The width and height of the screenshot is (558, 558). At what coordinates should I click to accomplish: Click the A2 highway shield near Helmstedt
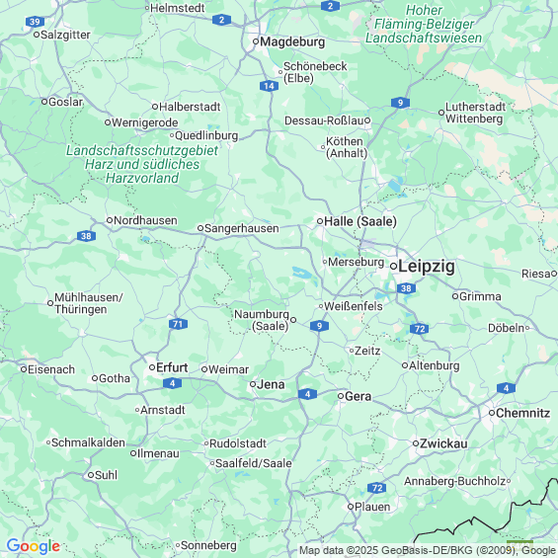tap(221, 20)
